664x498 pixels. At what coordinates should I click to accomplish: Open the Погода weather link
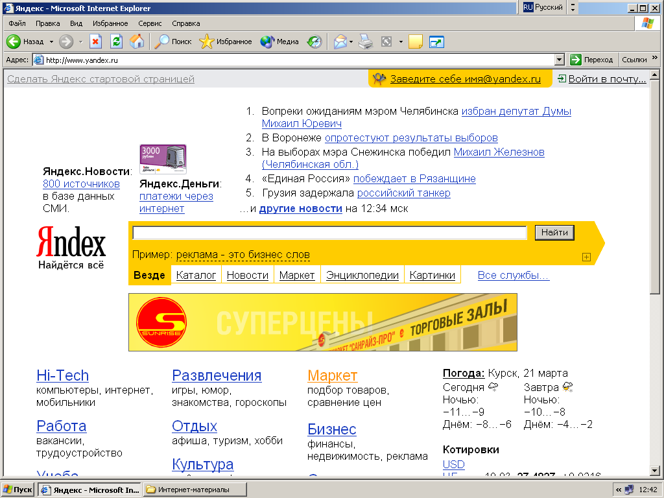coord(464,373)
